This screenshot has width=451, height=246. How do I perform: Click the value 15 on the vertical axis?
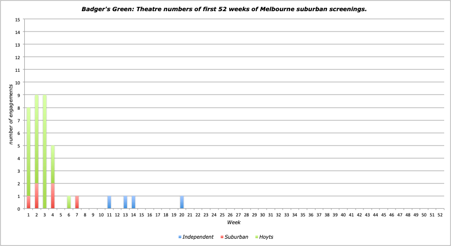18,19
